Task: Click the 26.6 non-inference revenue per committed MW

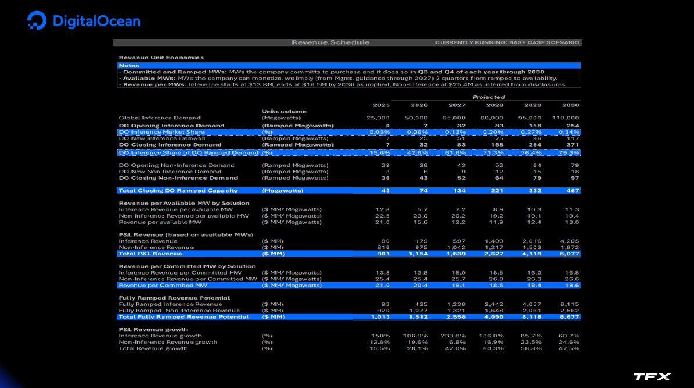Action: coord(572,279)
